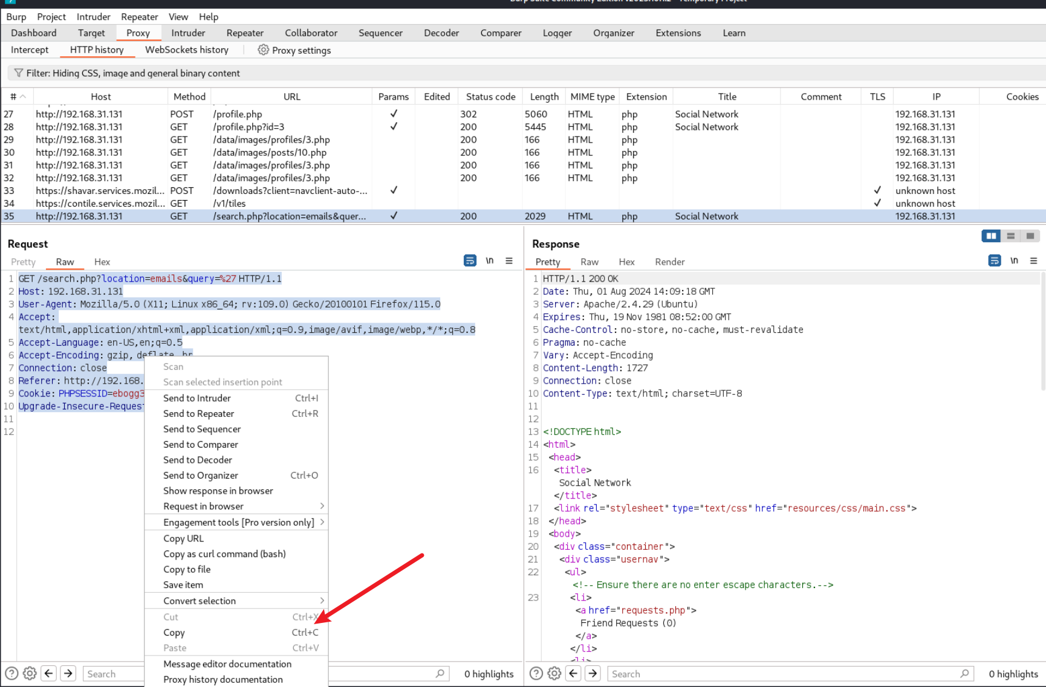Open the Help menu
This screenshot has width=1046, height=687.
coord(209,17)
